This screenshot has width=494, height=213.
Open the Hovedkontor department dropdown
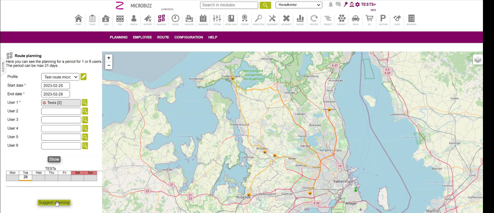coord(299,5)
